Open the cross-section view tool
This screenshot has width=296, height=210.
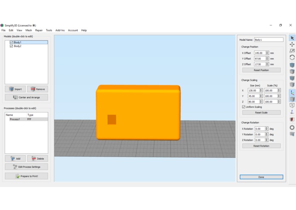292,119
